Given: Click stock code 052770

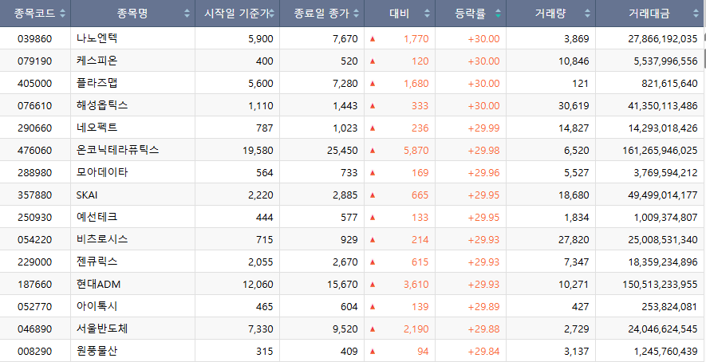Looking at the screenshot, I should click(34, 307).
